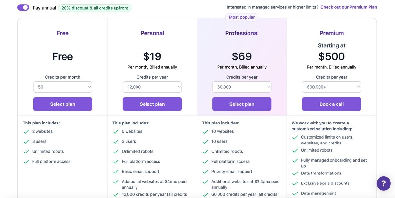Click checkmark next to Data transformations

click(295, 173)
